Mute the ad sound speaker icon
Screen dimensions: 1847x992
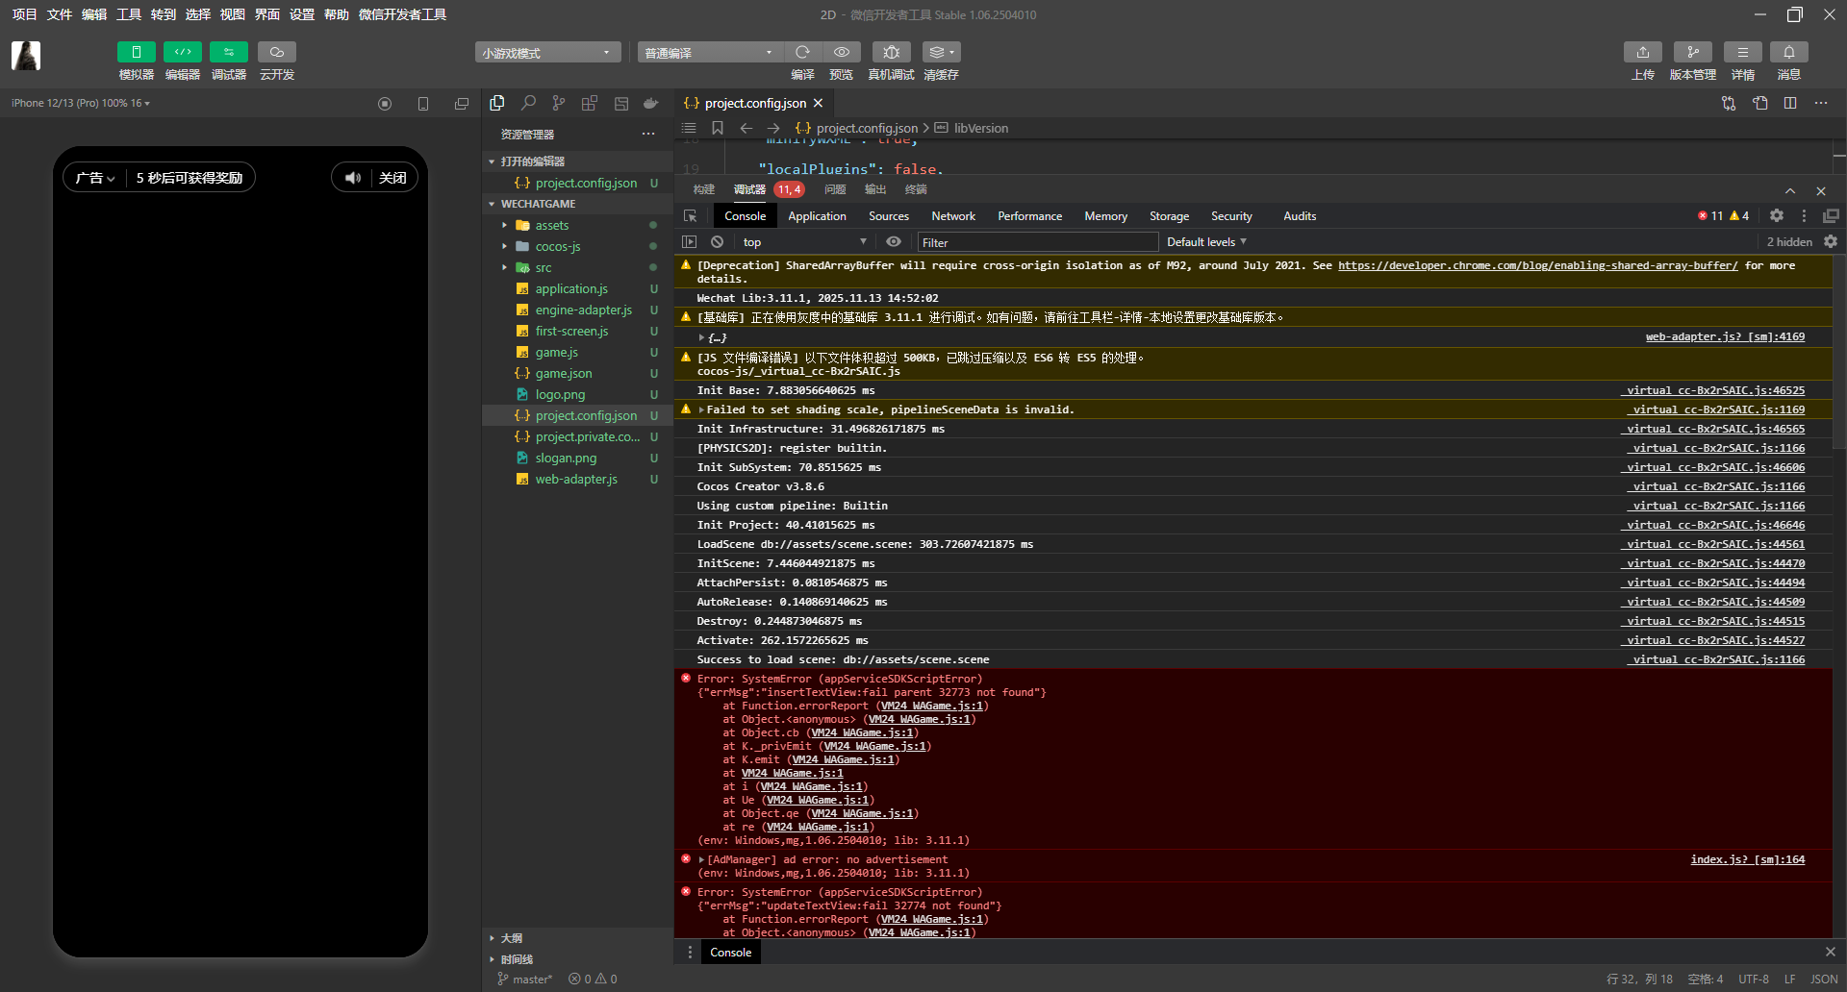click(x=353, y=178)
